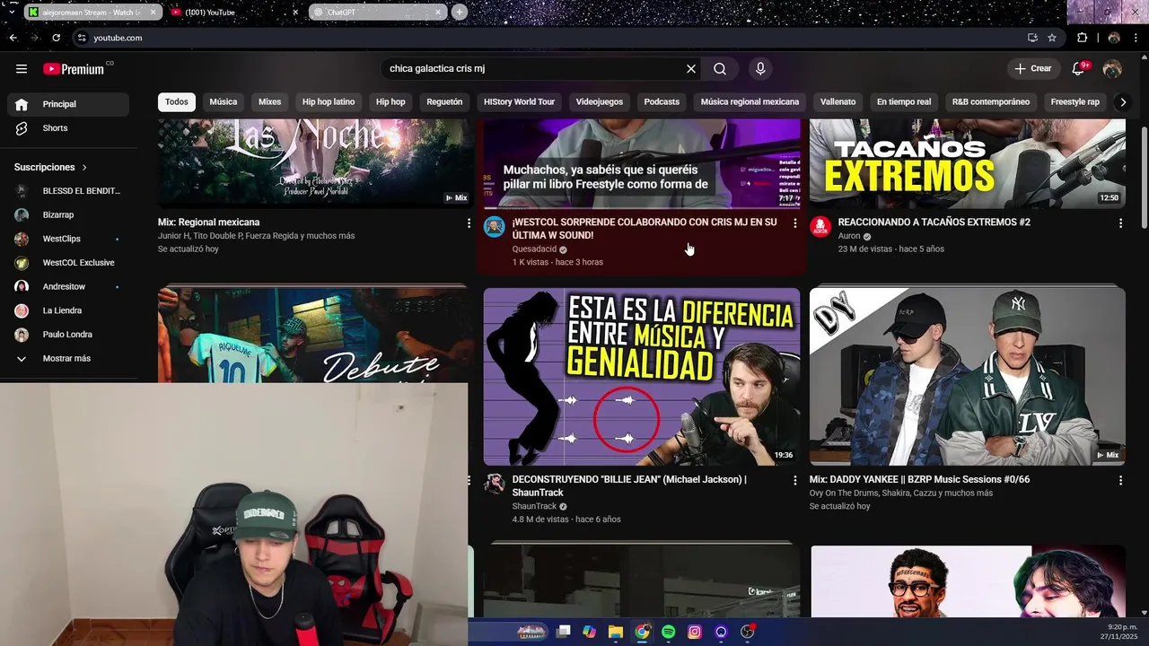Open the YouTube hamburger guide menu
1149x646 pixels.
tap(22, 69)
